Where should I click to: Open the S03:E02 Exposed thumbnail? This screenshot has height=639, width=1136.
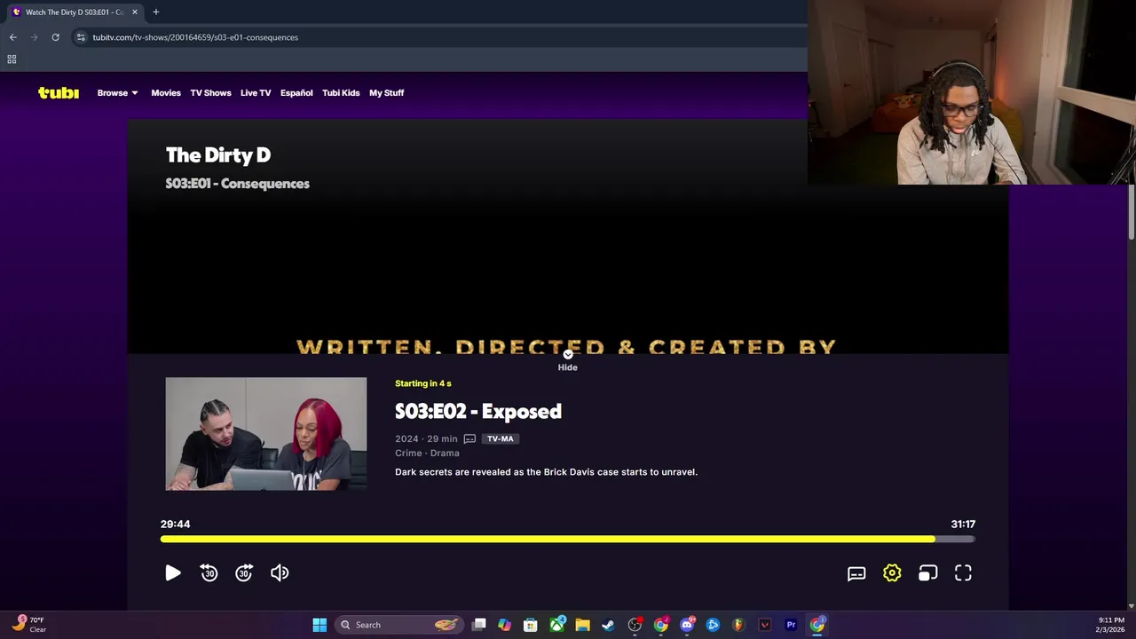(x=266, y=434)
